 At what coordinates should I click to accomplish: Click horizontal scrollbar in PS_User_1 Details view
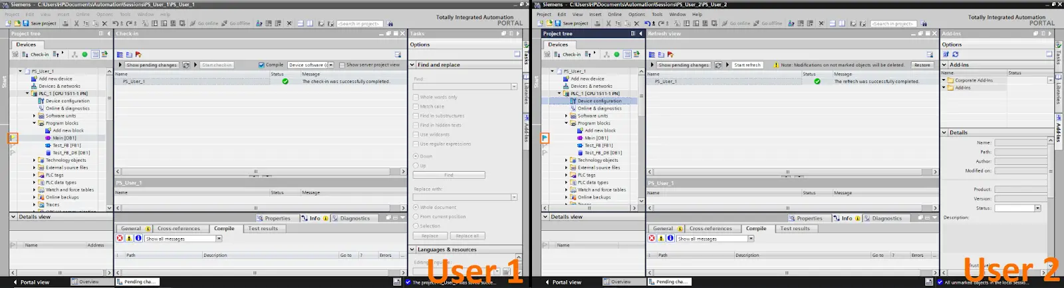coord(60,273)
